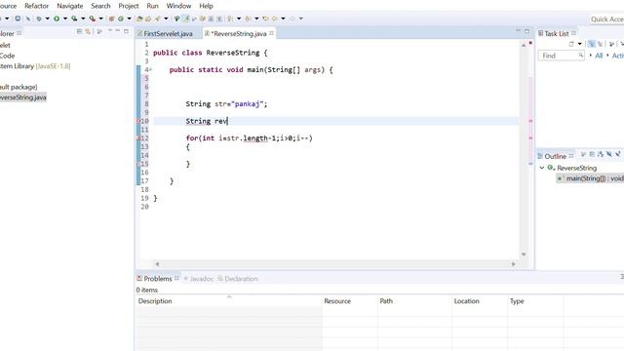Click the Search flashlight toolbar icon
Image resolution: width=624 pixels, height=351 pixels.
point(158,19)
